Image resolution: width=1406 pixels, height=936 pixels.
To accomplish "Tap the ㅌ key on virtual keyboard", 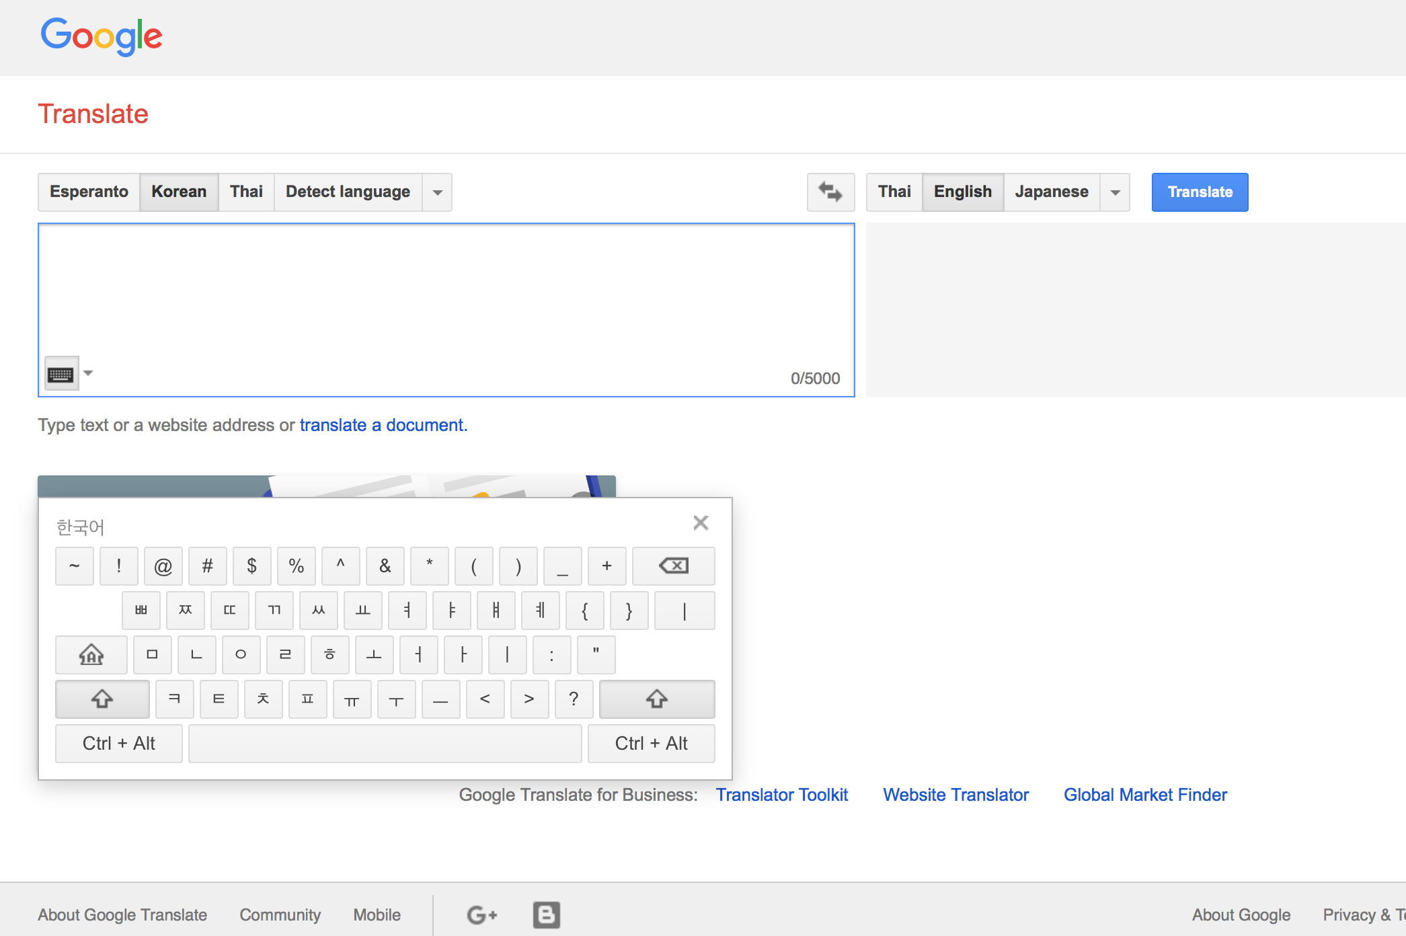I will point(219,699).
